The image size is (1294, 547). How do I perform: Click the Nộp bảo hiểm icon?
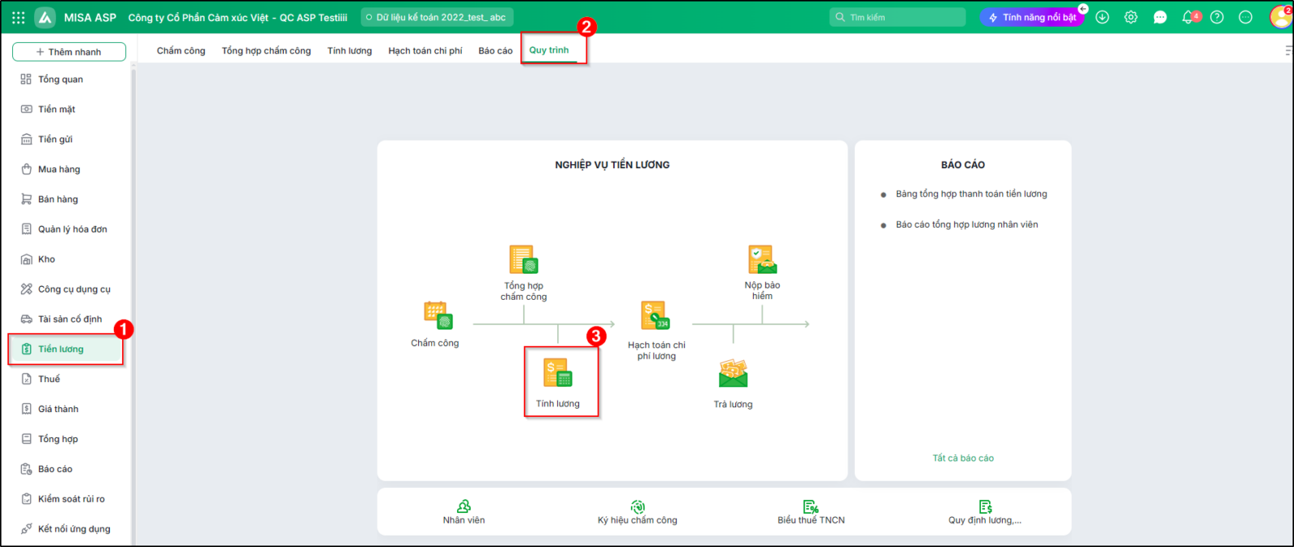[763, 259]
